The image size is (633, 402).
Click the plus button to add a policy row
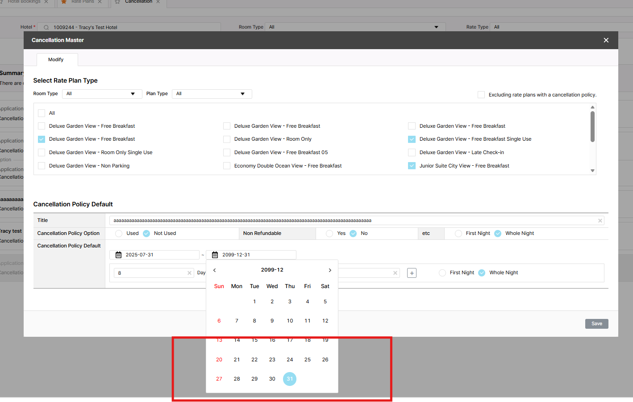tap(412, 273)
